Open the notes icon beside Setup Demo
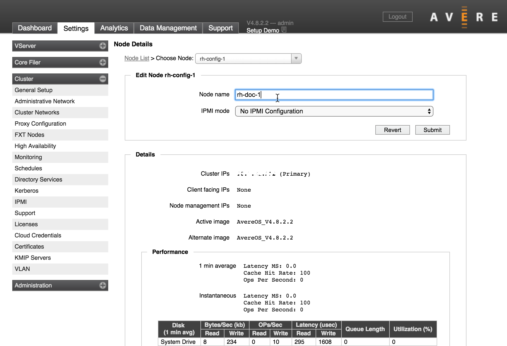 (284, 30)
